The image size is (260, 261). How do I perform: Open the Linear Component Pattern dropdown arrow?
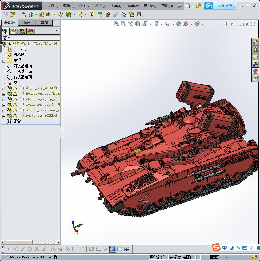[x=36, y=15]
